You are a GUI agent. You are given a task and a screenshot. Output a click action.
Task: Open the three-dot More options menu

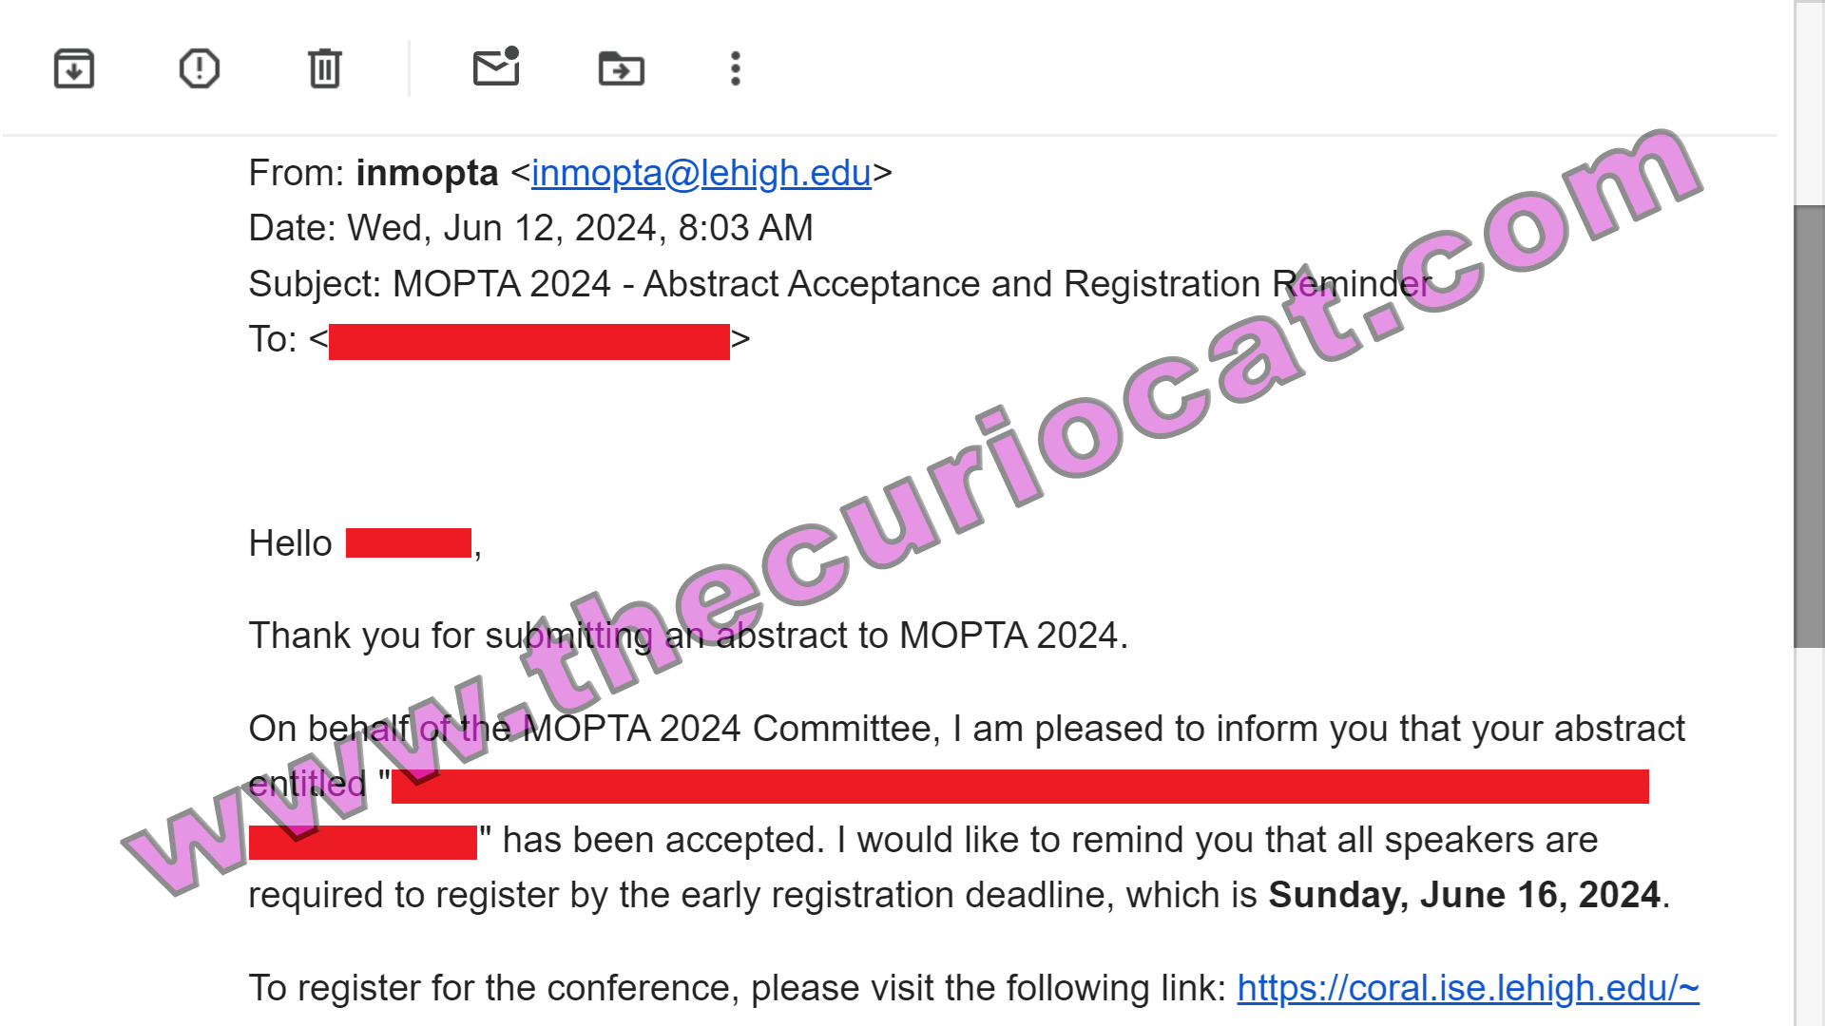coord(736,68)
